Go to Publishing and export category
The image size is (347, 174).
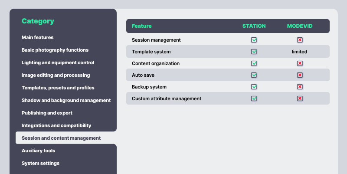(x=47, y=113)
